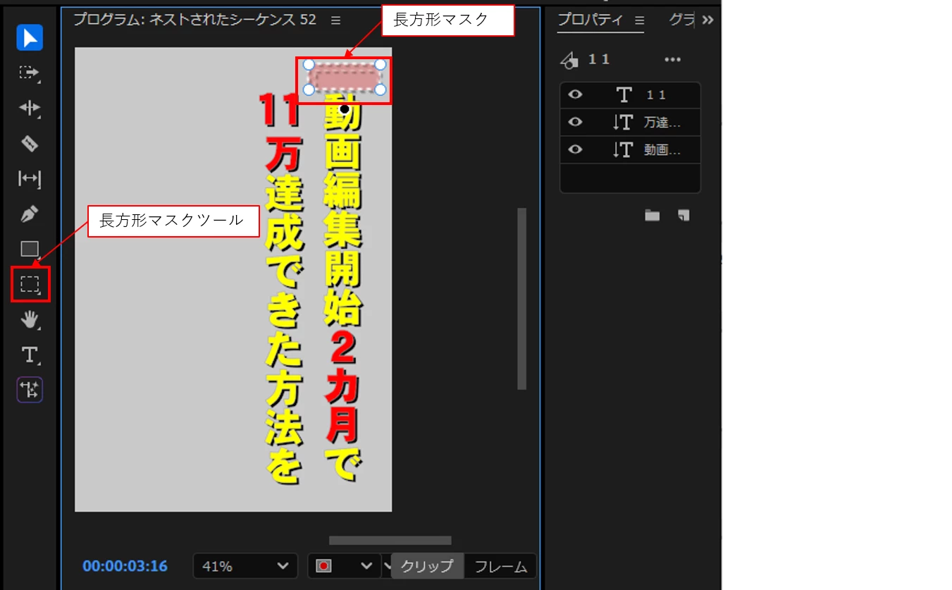The image size is (952, 590).
Task: Select the Rectangle shape tool
Action: 30,249
